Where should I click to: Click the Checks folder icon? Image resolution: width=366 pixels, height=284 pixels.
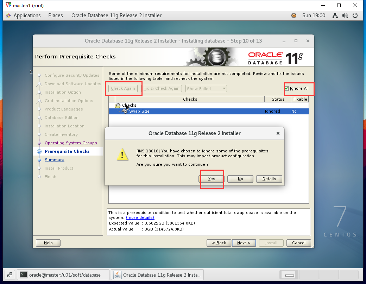118,106
